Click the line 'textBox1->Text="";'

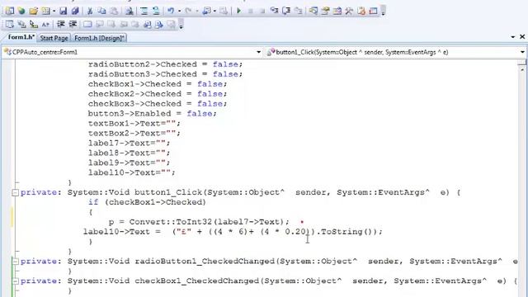[x=134, y=123]
